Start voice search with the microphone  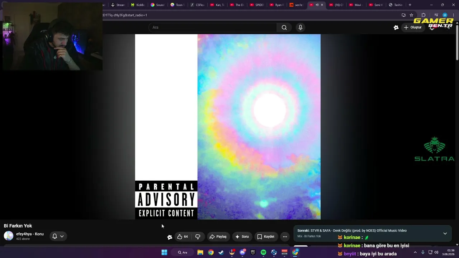pos(301,28)
